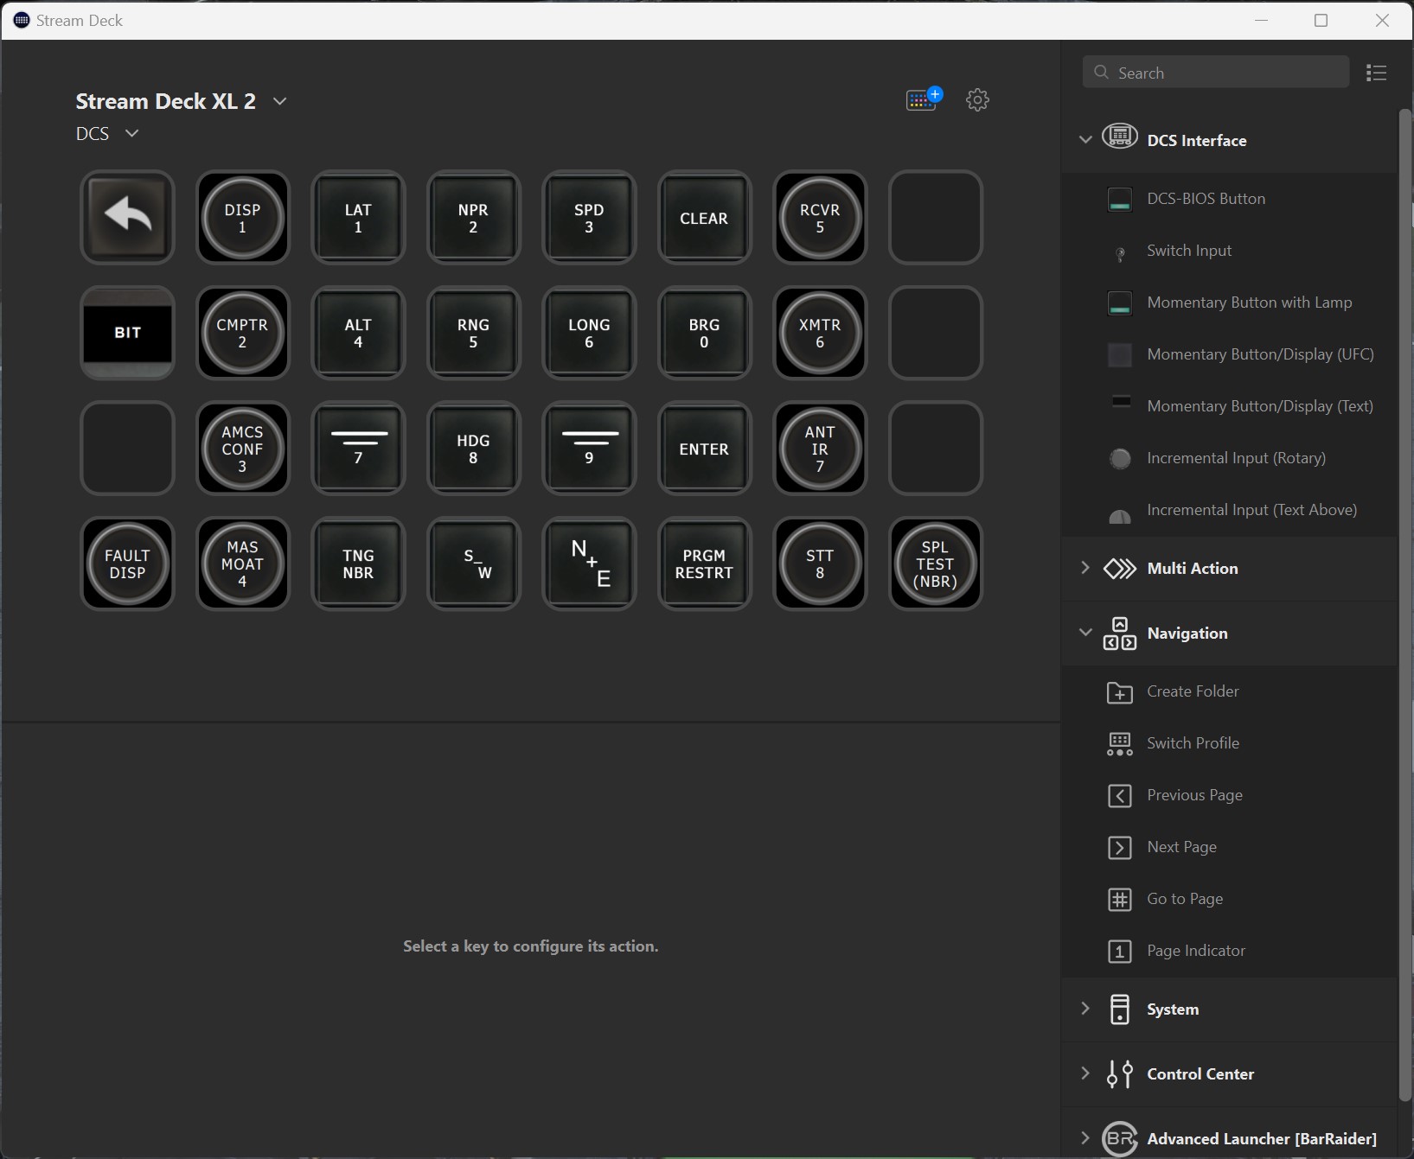Image resolution: width=1414 pixels, height=1159 pixels.
Task: Select the Page Indicator action
Action: click(x=1195, y=951)
